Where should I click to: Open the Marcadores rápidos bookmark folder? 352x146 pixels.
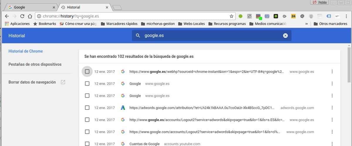[x=119, y=24]
